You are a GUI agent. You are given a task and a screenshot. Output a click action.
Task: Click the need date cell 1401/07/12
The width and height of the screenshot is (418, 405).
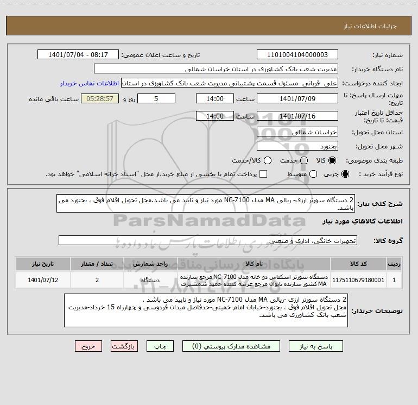click(43, 280)
